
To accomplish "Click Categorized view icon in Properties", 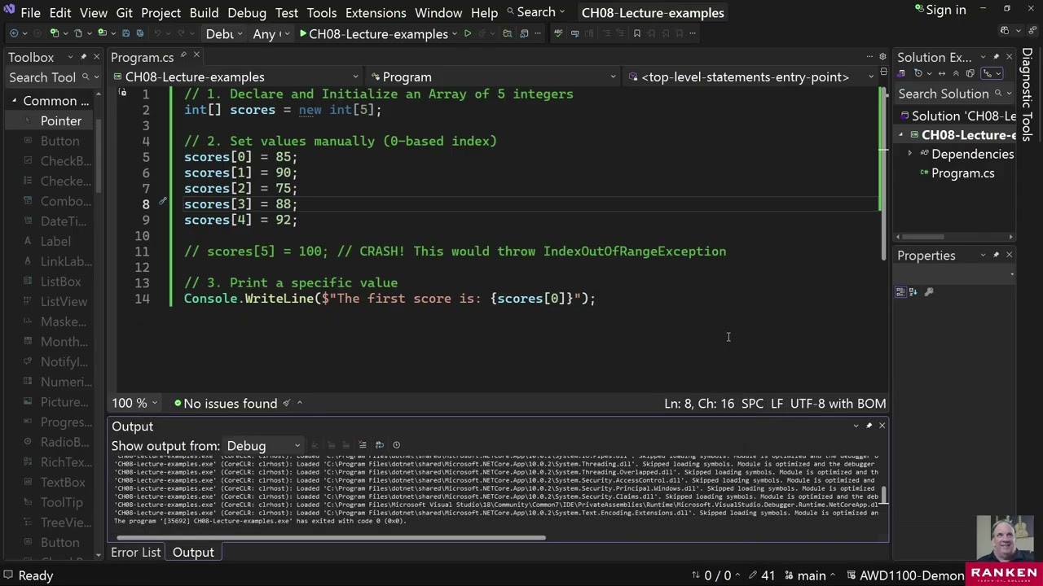I will (900, 291).
